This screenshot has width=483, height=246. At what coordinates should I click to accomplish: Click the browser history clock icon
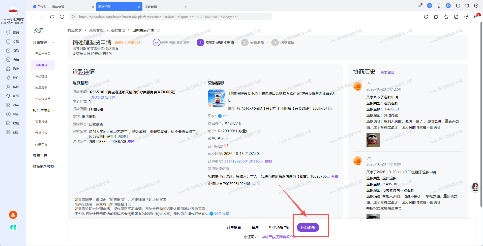(62, 17)
